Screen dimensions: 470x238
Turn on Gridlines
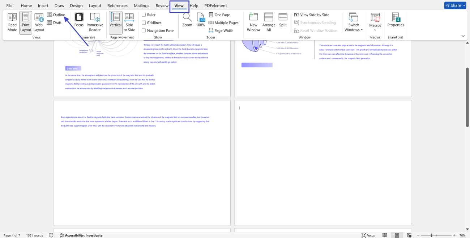pyautogui.click(x=144, y=22)
